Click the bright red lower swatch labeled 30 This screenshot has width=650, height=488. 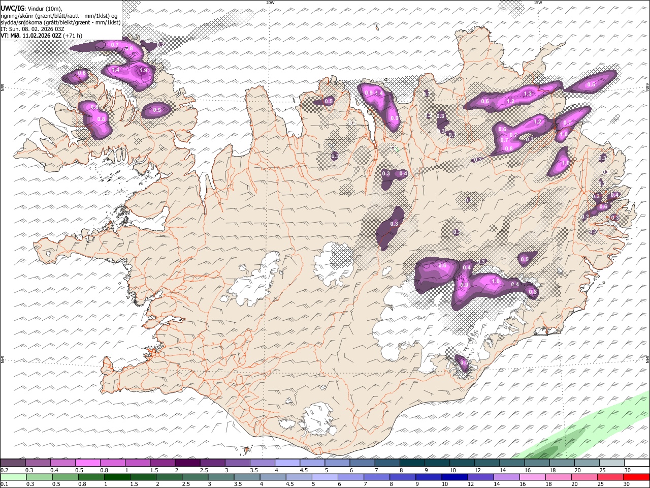[636, 477]
